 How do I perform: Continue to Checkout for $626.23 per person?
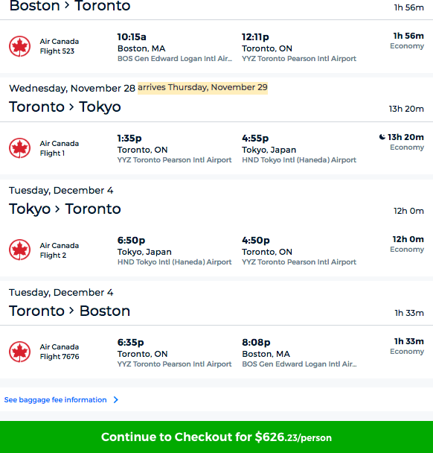[216, 437]
